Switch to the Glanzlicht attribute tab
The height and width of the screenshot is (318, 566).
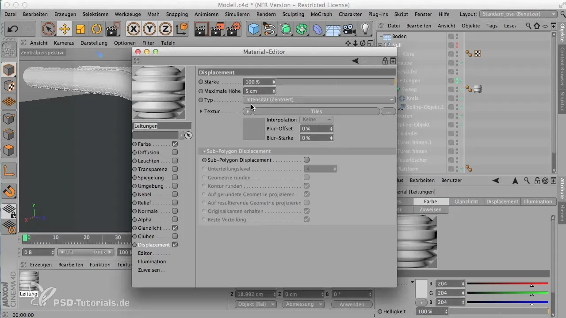(467, 201)
